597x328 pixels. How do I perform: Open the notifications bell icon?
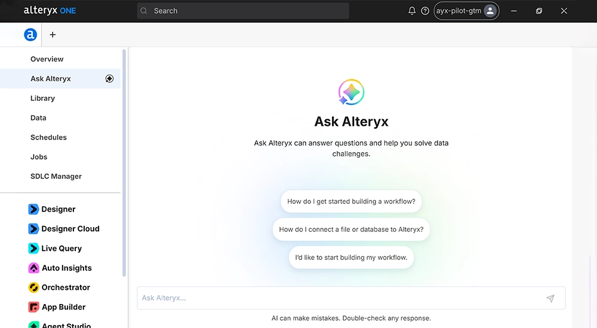(412, 11)
